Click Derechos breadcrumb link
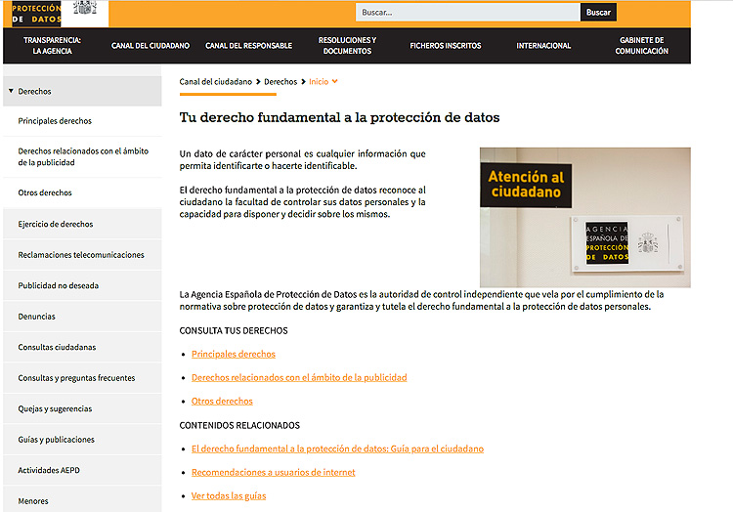The height and width of the screenshot is (512, 733). (280, 82)
